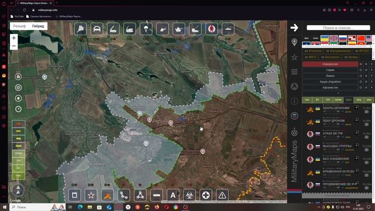Open the ВЫСАДКА ГРУППЫ event
The height and width of the screenshot is (211, 375).
tap(337, 146)
